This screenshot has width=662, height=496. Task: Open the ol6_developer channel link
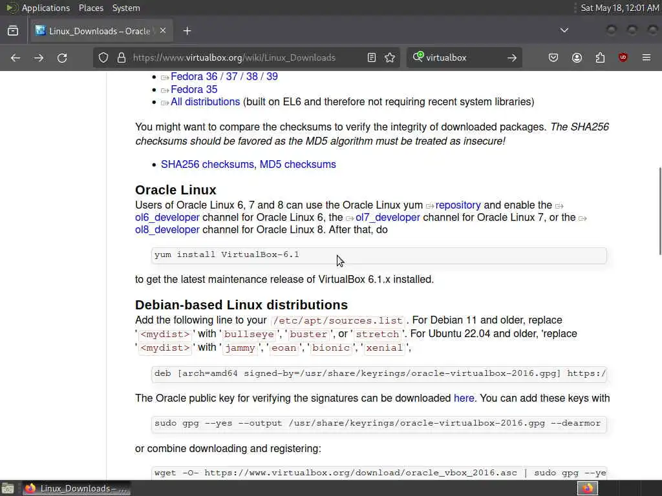(167, 217)
